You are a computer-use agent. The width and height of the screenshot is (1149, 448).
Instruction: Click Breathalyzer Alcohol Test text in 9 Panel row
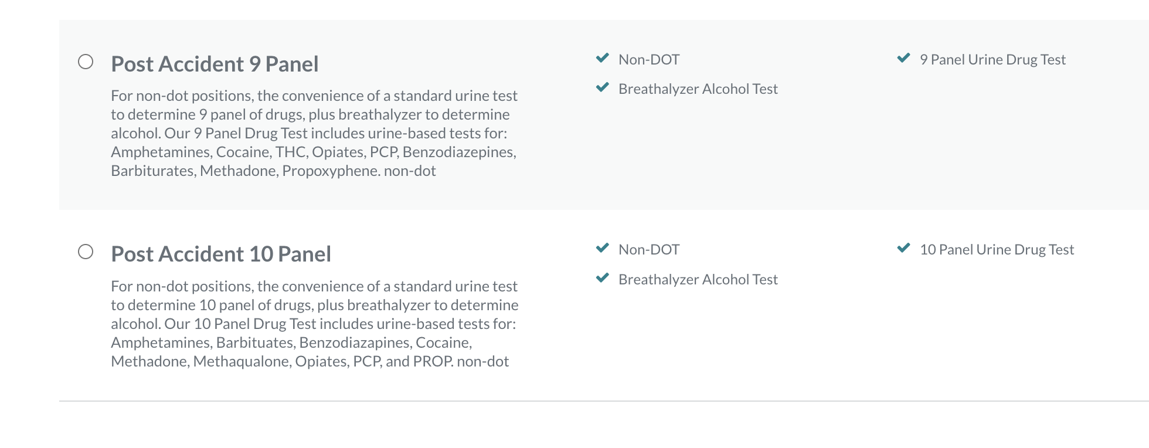click(x=698, y=89)
